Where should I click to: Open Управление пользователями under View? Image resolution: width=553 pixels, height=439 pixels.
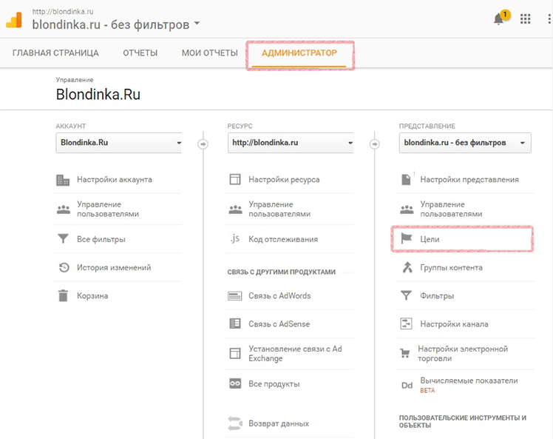point(451,209)
